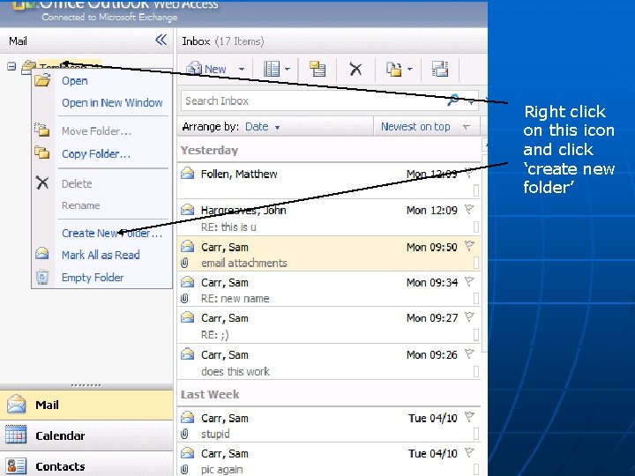Viewport: 635px width, 476px height.
Task: Open the 'RE: ;)' message from Carr, Sam
Action: pyautogui.click(x=328, y=325)
